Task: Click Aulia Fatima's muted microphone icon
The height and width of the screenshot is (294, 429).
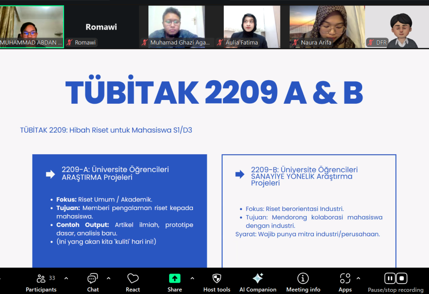Action: tap(220, 42)
